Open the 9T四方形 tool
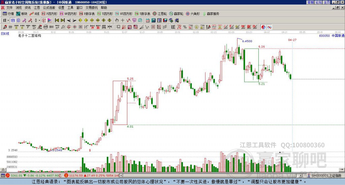The width and height of the screenshot is (345, 185). tap(124, 14)
